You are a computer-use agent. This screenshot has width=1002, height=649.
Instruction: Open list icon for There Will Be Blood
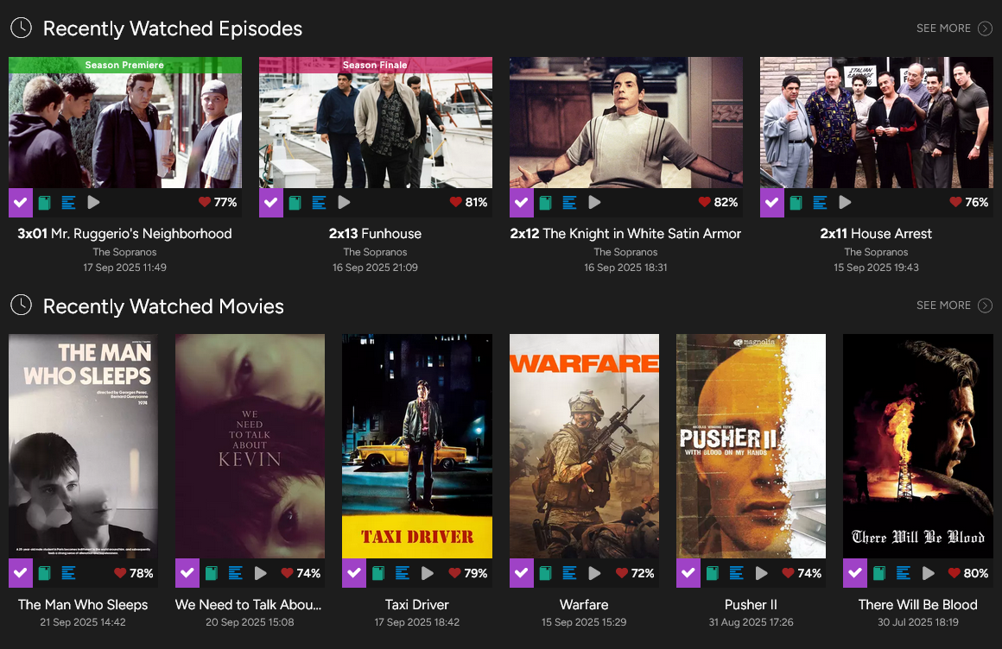903,573
